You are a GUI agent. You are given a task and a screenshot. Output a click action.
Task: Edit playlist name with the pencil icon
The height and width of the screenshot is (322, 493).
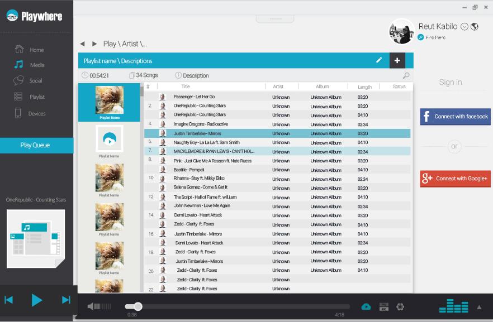pyautogui.click(x=379, y=60)
